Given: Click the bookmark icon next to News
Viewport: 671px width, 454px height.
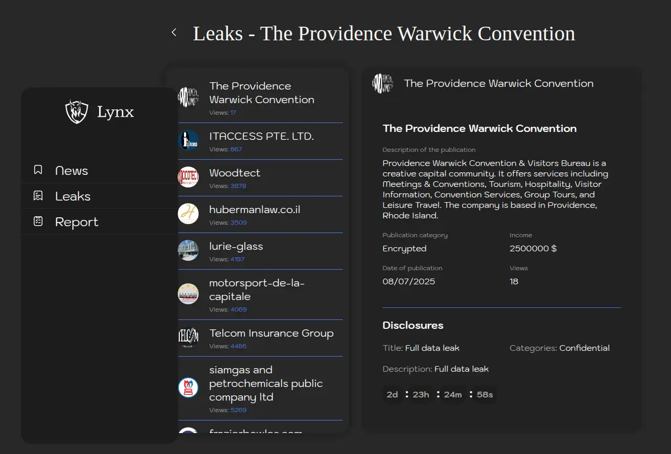Looking at the screenshot, I should (x=38, y=170).
